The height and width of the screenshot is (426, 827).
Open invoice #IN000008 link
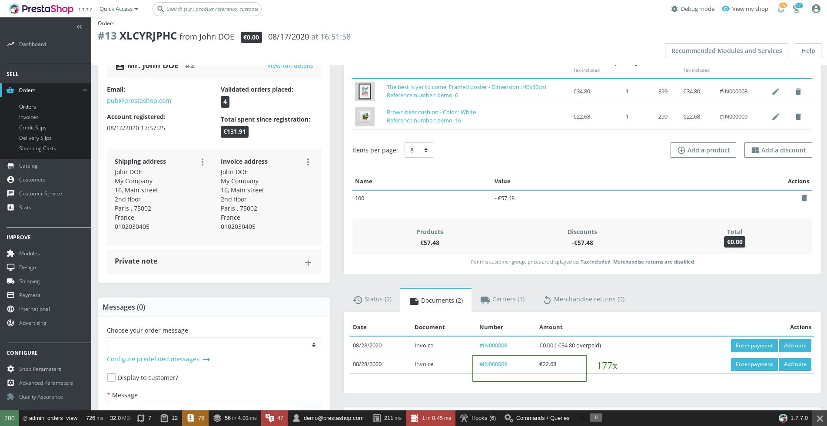493,346
